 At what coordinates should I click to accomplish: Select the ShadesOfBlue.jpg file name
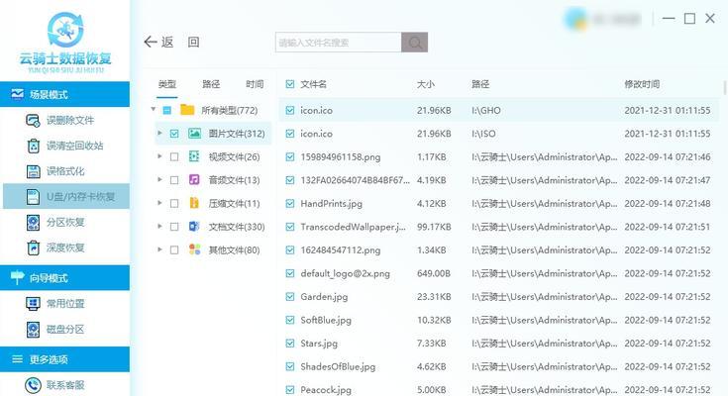point(338,366)
